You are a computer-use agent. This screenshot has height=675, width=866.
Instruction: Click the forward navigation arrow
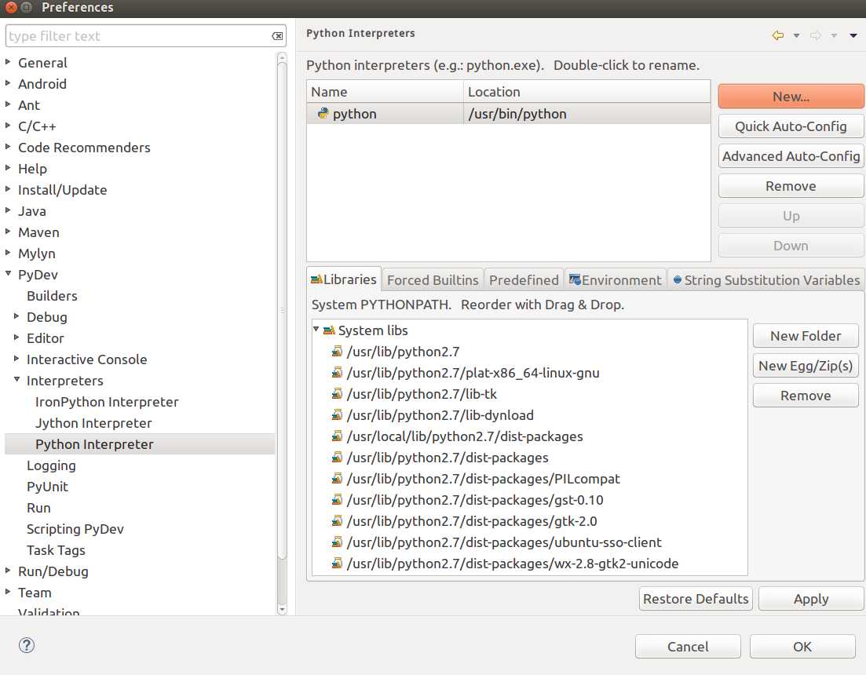tap(815, 35)
